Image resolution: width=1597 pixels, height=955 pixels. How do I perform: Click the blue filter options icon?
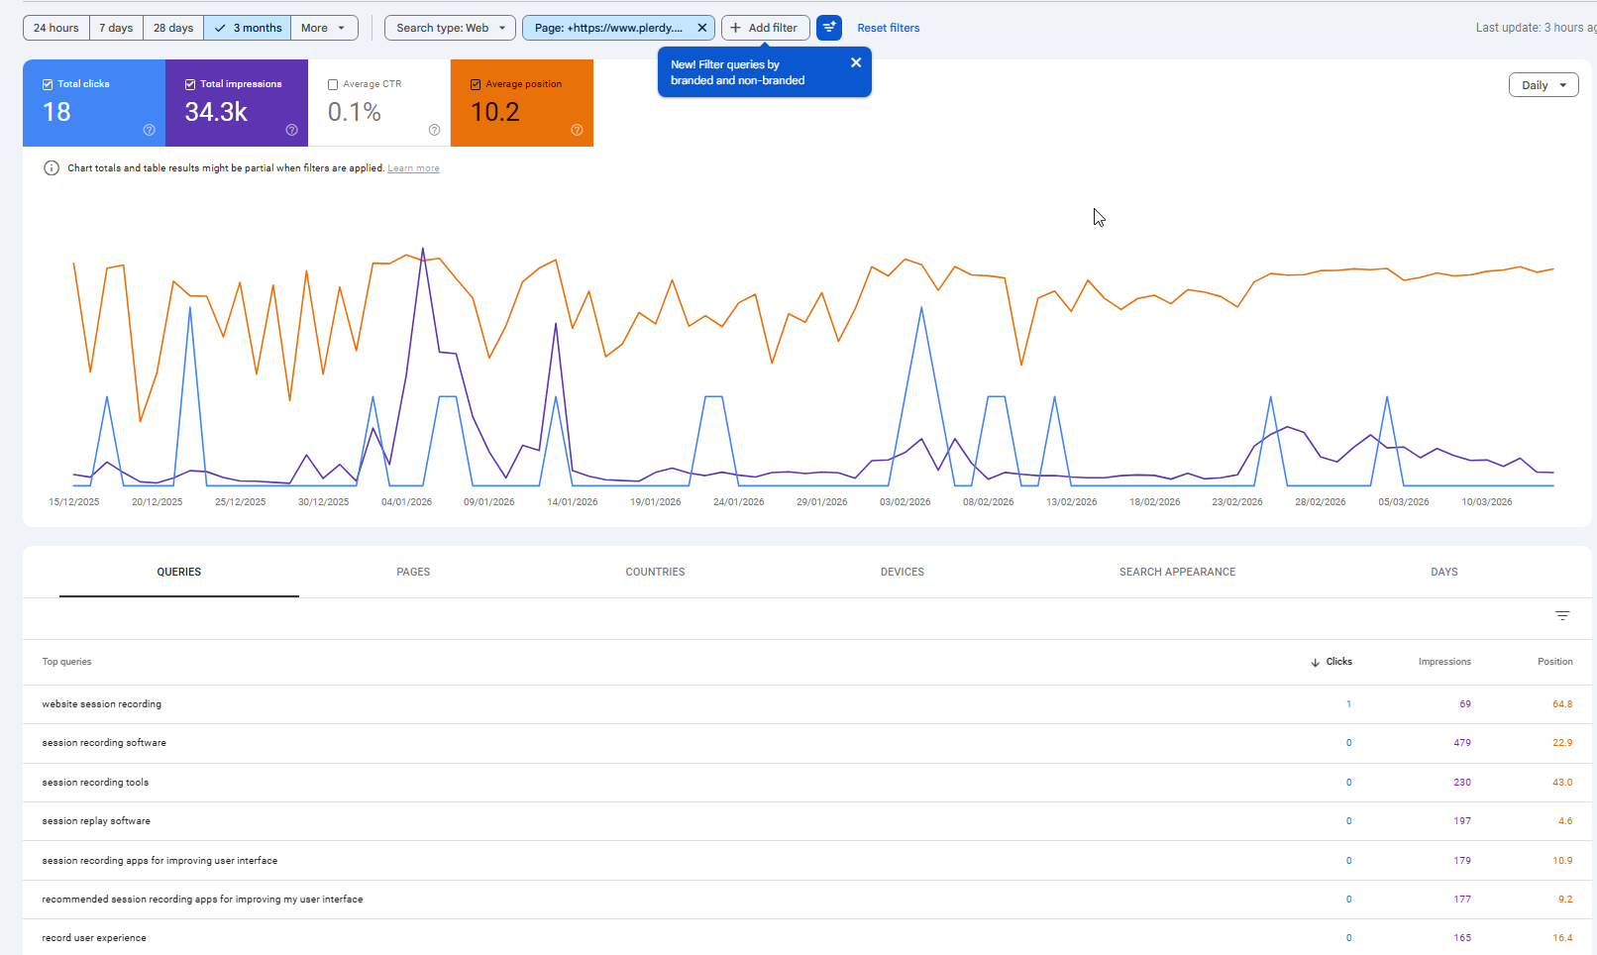[x=829, y=28]
